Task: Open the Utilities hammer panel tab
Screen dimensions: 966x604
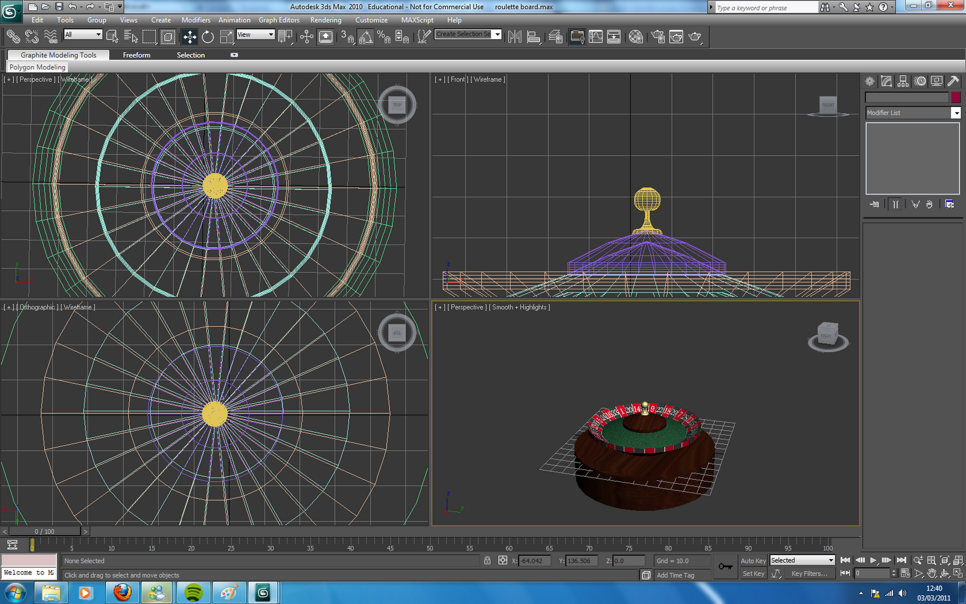Action: 953,81
